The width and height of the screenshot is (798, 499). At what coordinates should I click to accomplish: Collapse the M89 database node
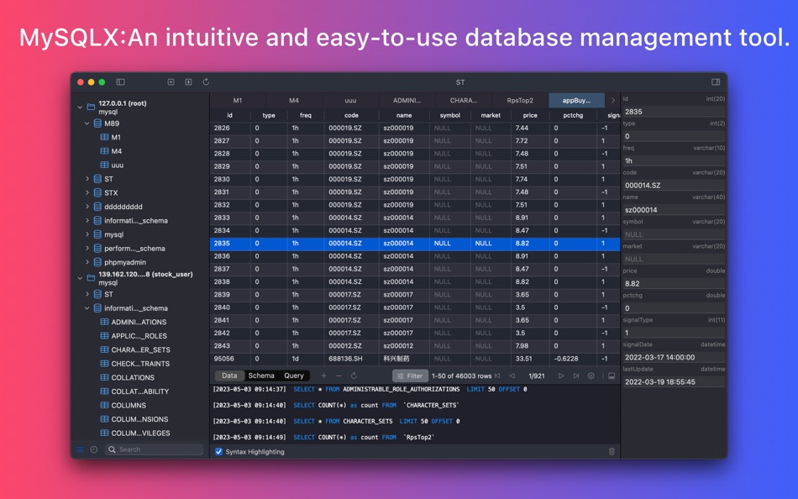click(87, 123)
